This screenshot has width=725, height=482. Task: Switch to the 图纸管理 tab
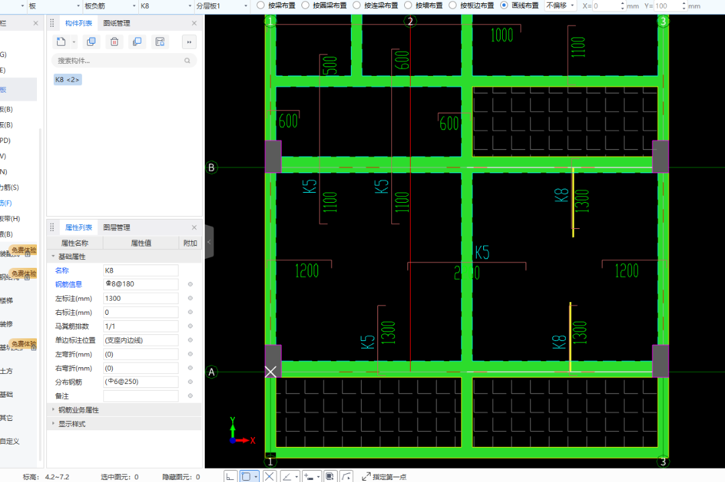(x=117, y=23)
